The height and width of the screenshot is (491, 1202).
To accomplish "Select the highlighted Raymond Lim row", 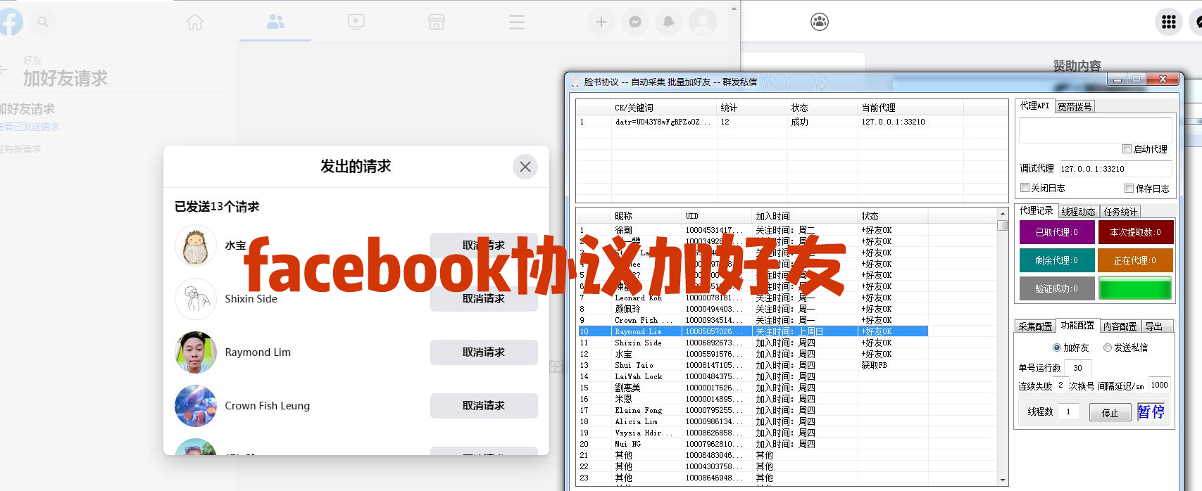I will click(x=752, y=331).
